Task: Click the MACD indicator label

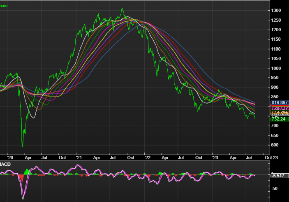Action: point(5,164)
